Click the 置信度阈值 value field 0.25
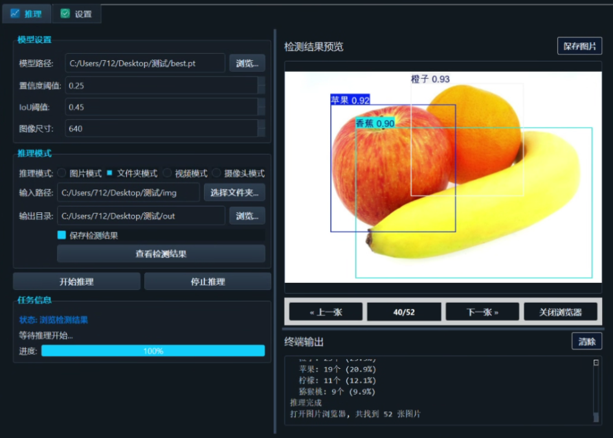The width and height of the screenshot is (613, 438). (161, 85)
